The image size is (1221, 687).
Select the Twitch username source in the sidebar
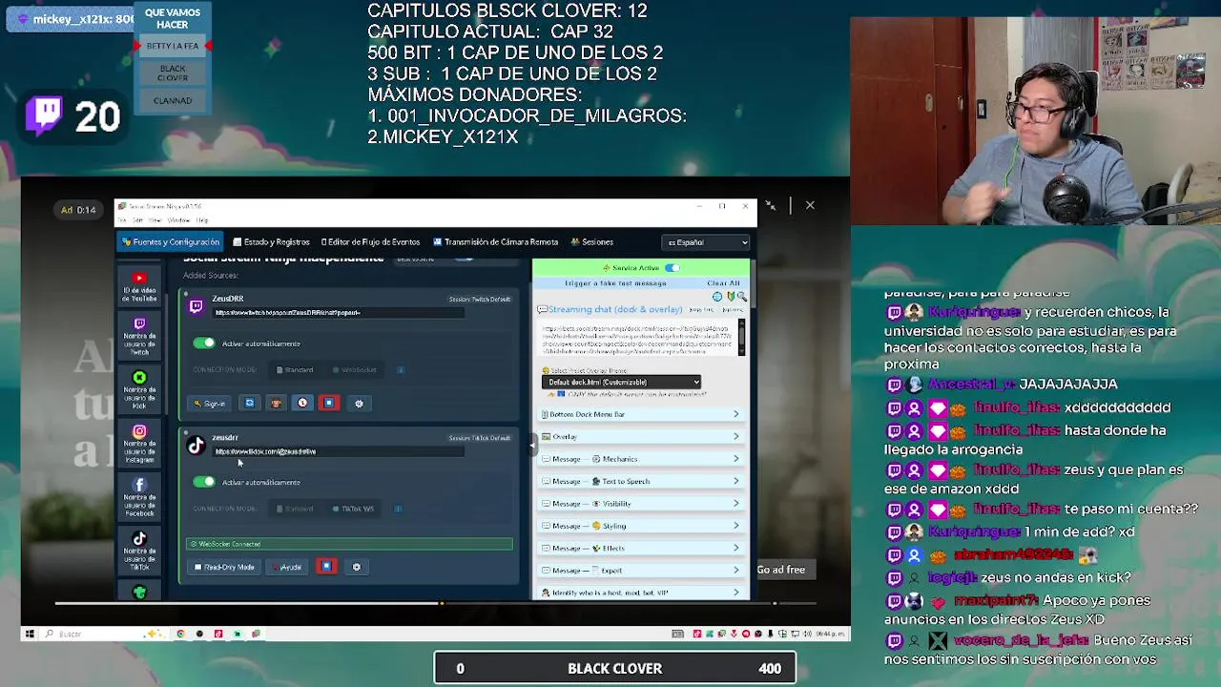[139, 337]
